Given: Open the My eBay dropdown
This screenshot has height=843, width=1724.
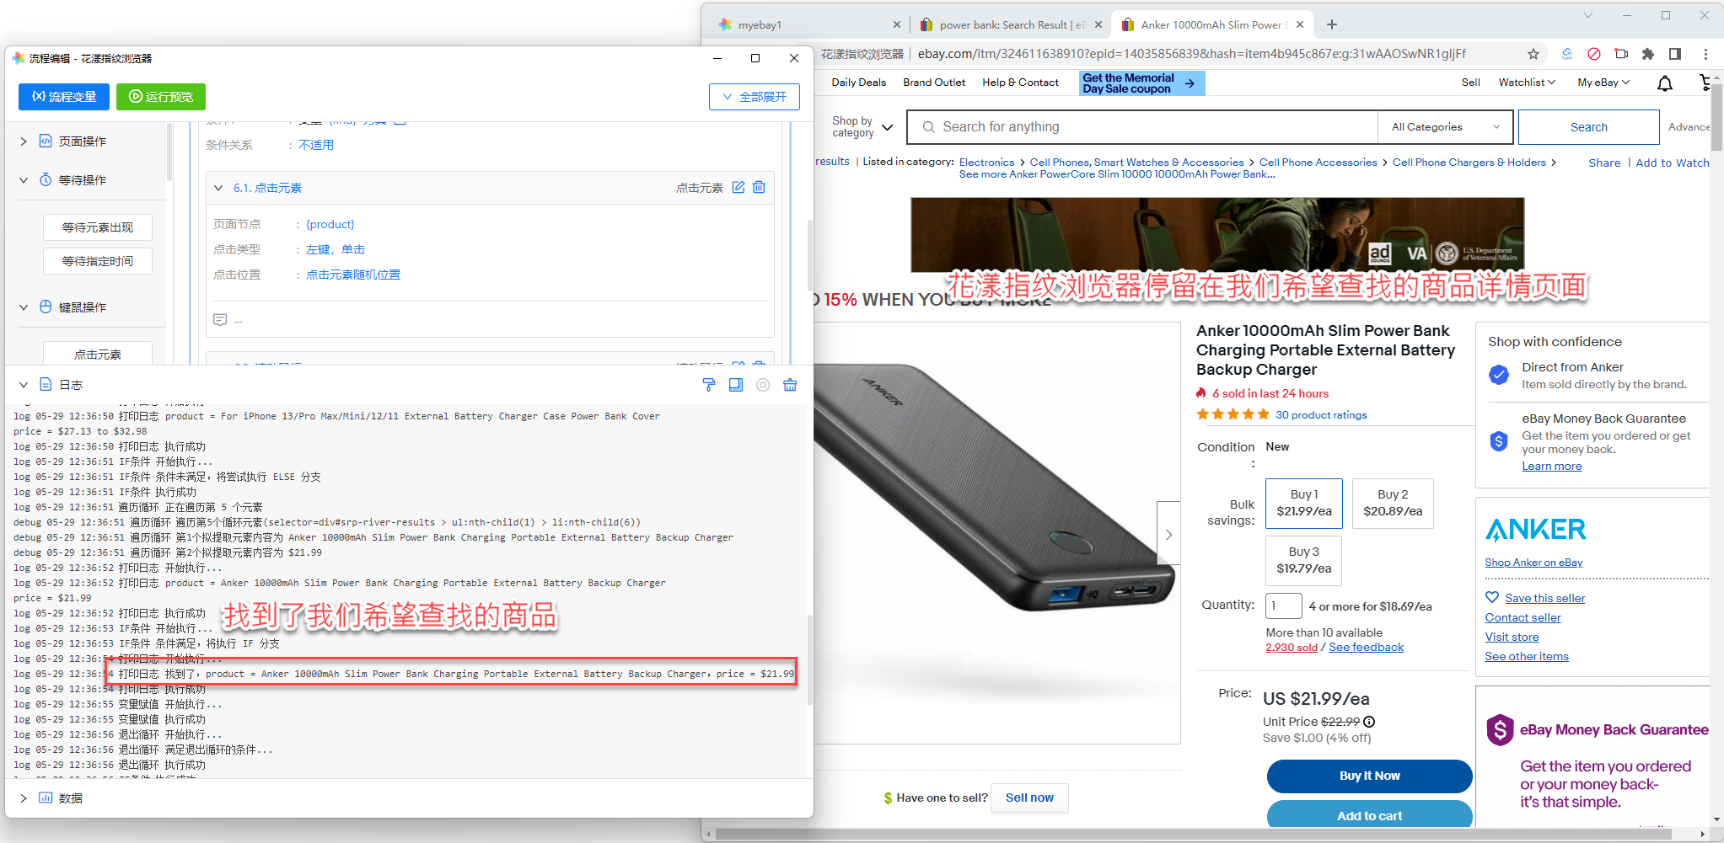Looking at the screenshot, I should 1603,83.
